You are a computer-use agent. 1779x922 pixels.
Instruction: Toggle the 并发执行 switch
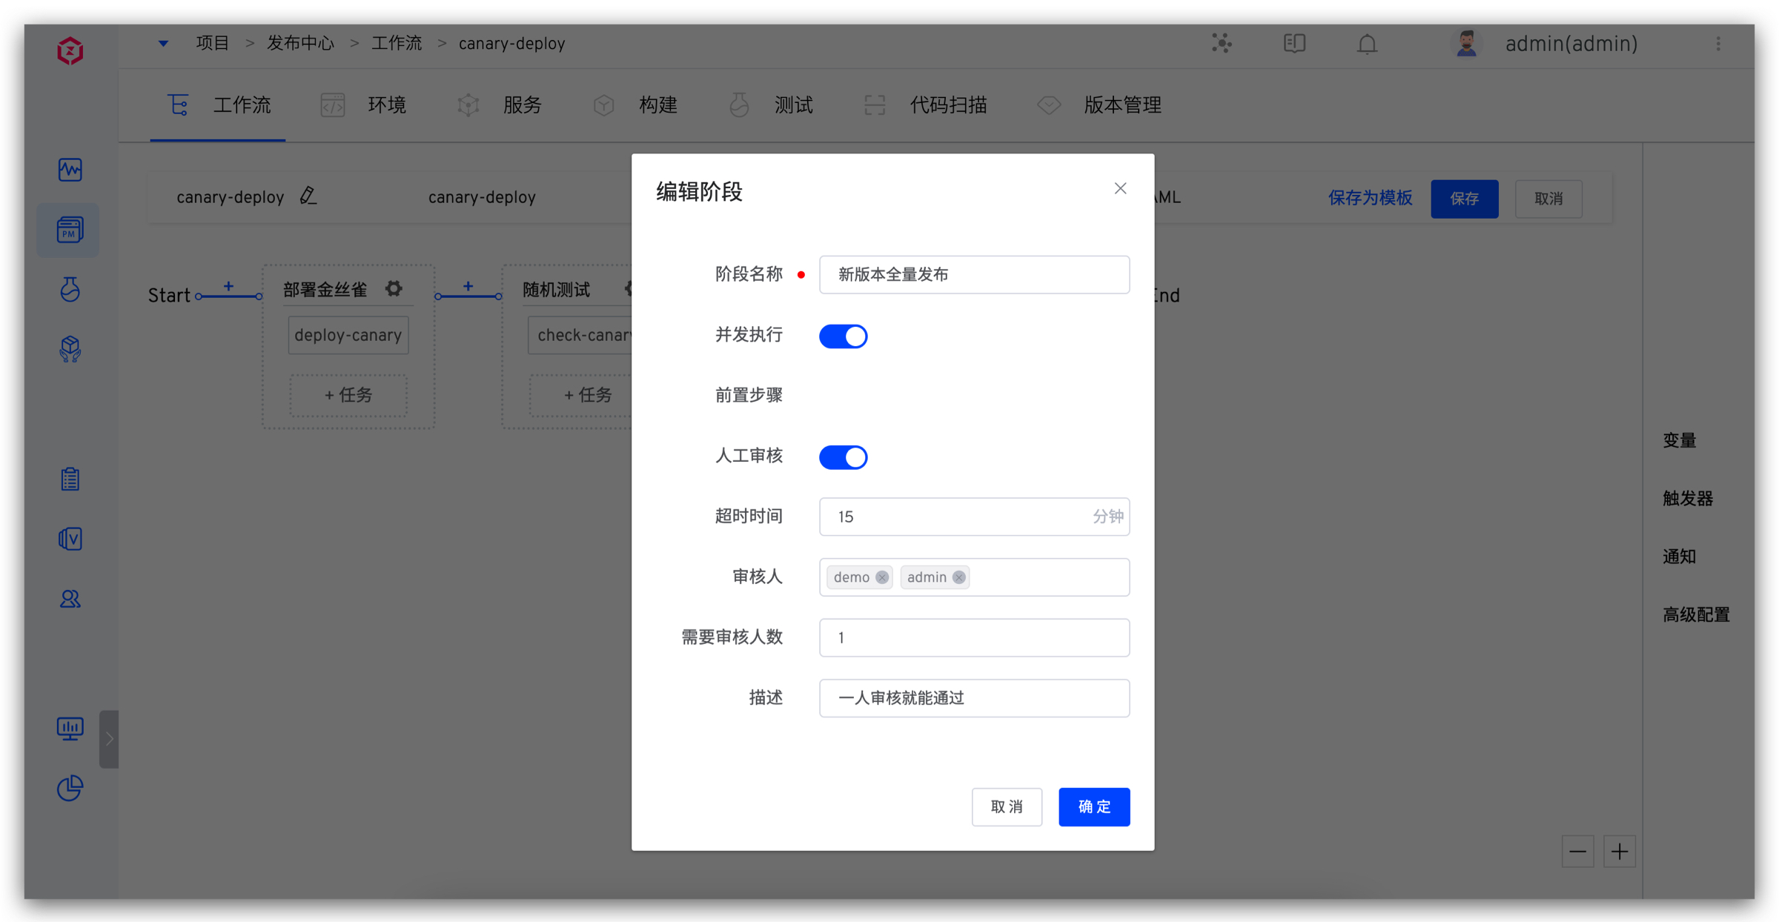(843, 336)
